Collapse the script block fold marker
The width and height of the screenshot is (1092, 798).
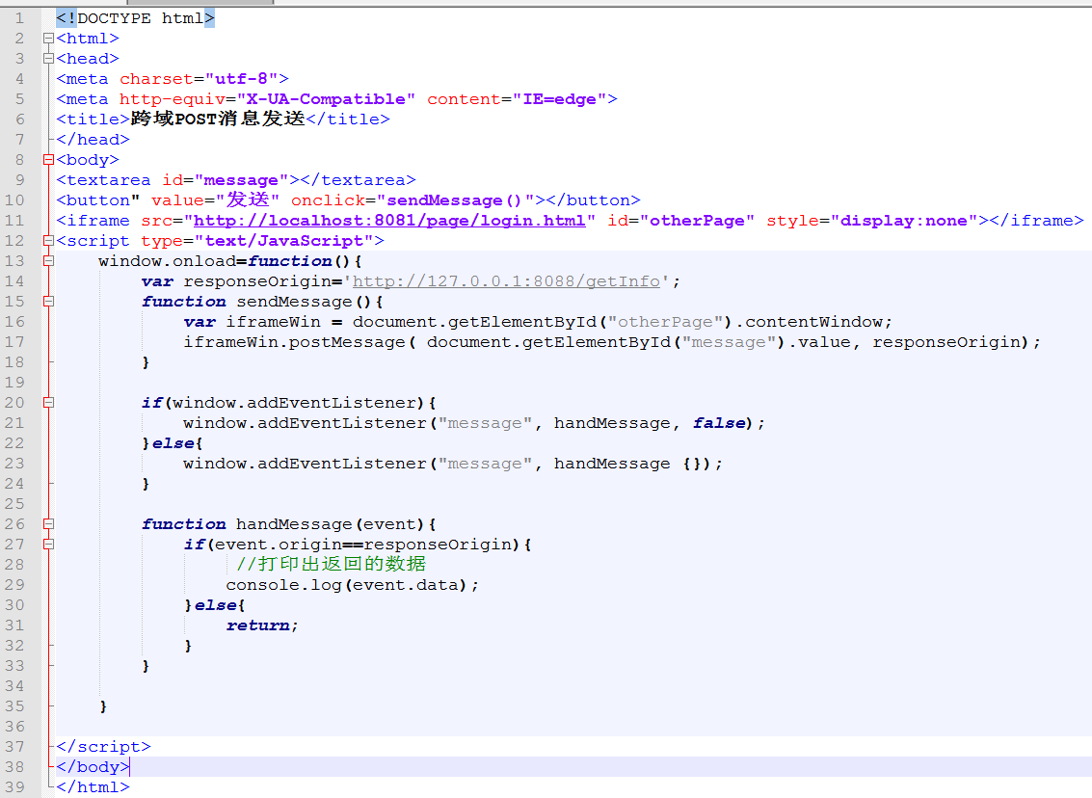click(x=48, y=240)
